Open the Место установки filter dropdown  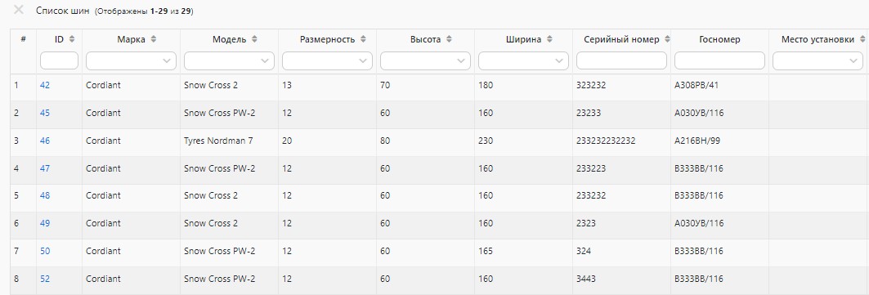817,61
